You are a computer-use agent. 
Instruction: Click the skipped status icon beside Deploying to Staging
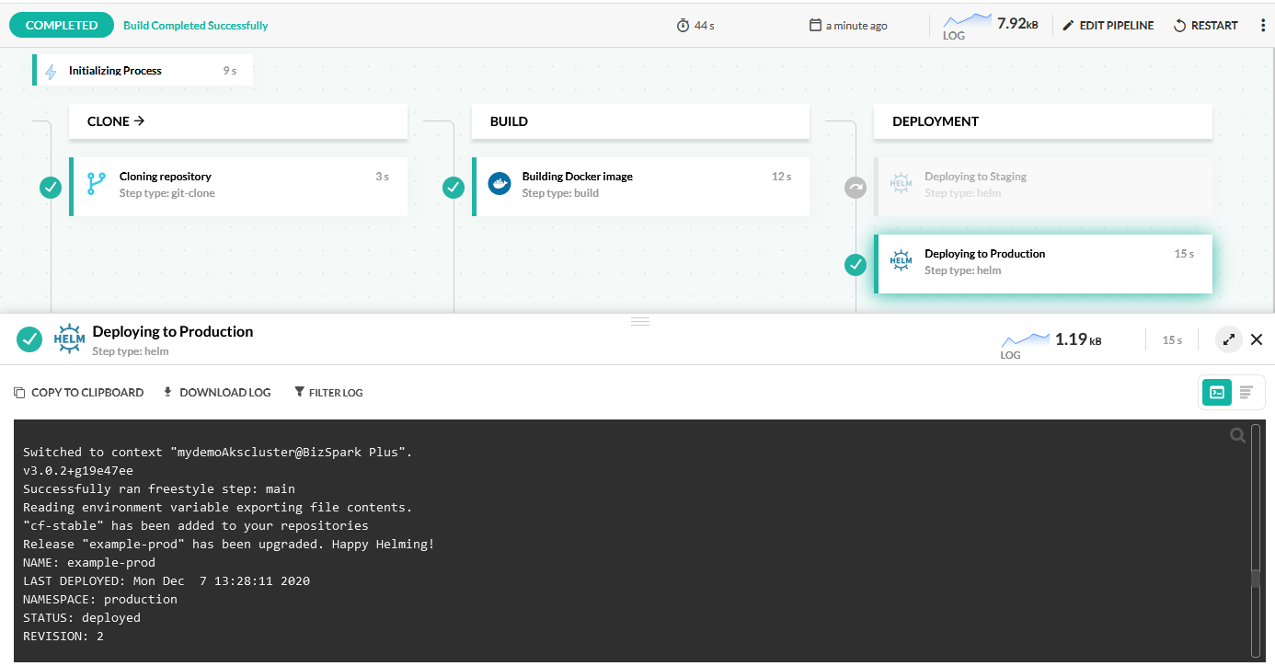(856, 188)
